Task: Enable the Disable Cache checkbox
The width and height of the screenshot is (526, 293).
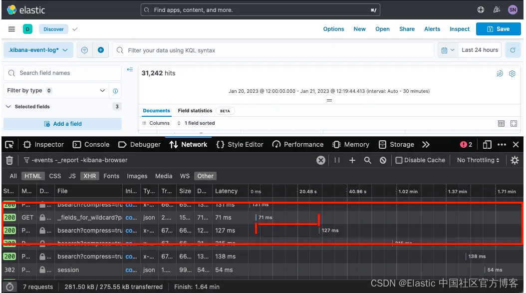Action: point(399,160)
